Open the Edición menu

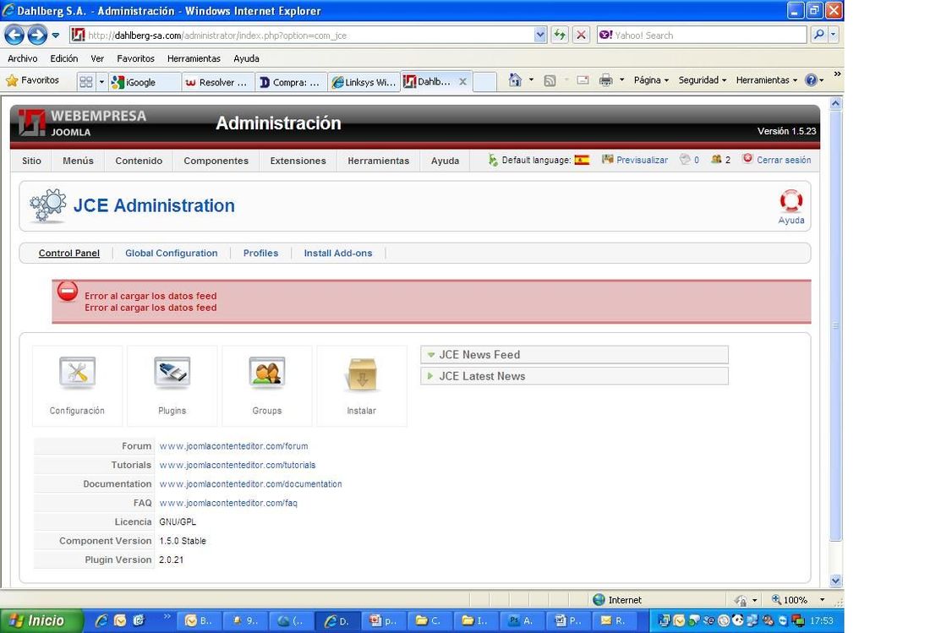[64, 58]
